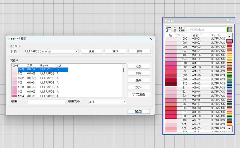Click the three spools match-all icon
The height and width of the screenshot is (148, 240).
(181, 29)
